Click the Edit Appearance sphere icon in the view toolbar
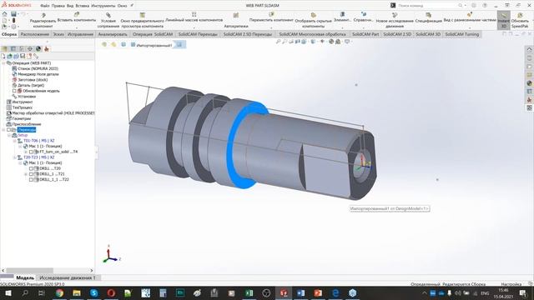 click(x=331, y=42)
